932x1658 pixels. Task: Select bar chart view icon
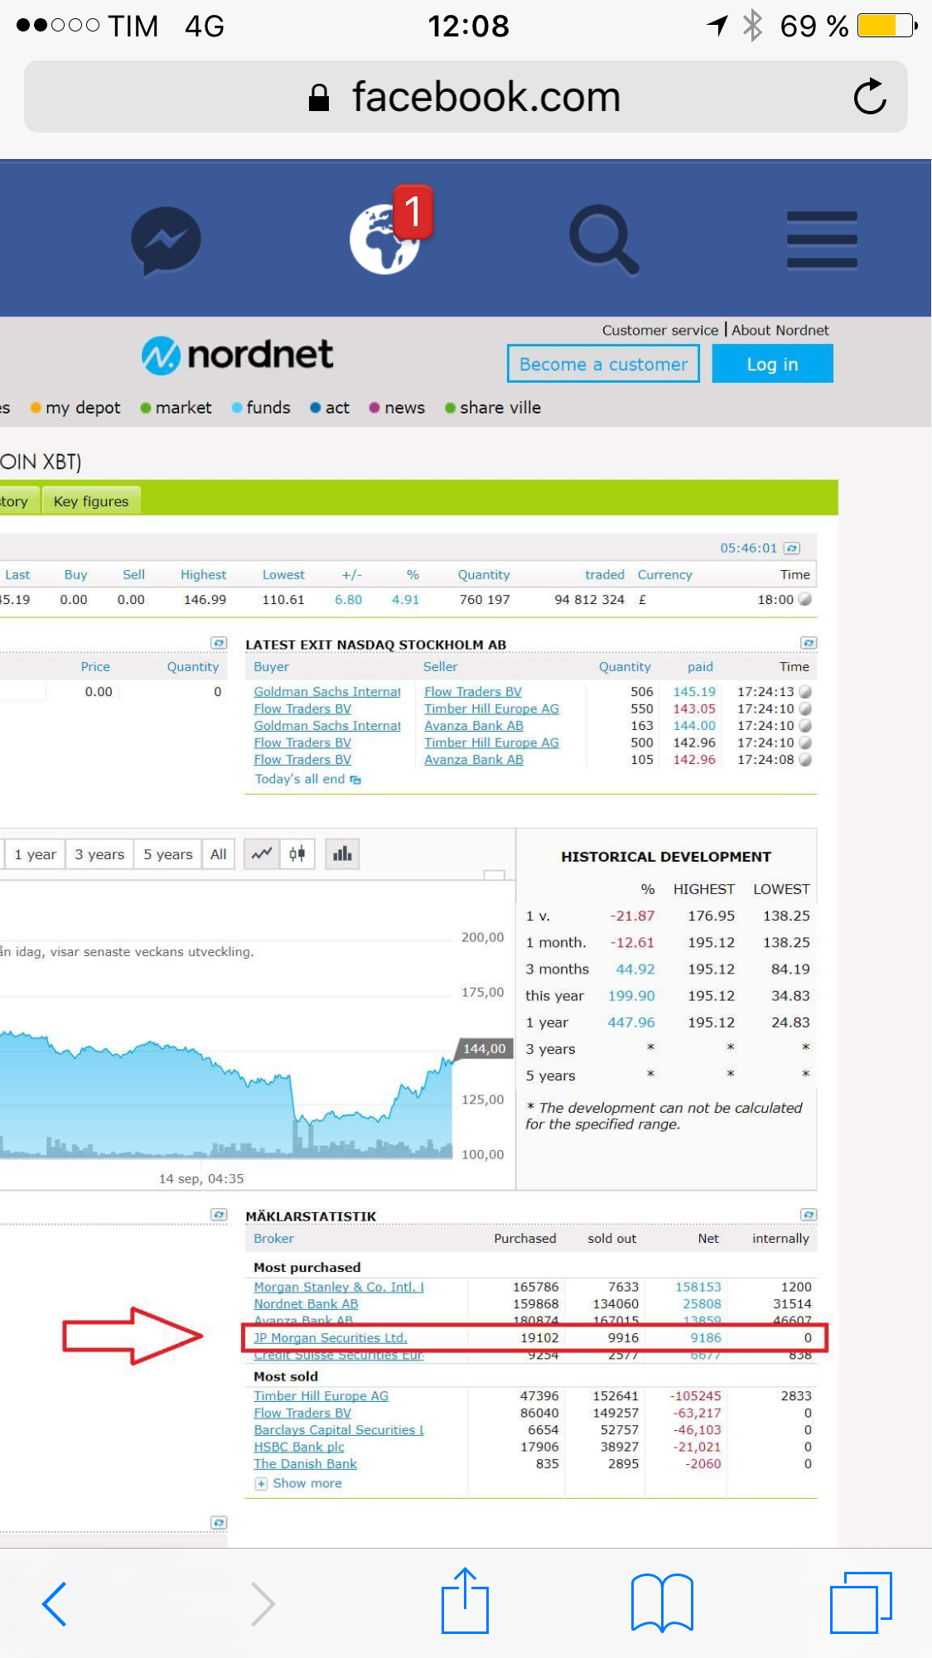(342, 853)
